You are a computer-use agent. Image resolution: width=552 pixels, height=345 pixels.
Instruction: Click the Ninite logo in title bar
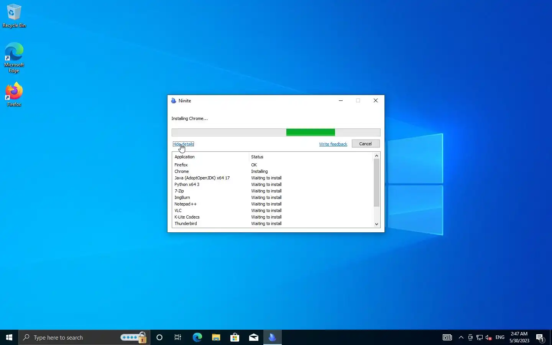[x=174, y=101]
